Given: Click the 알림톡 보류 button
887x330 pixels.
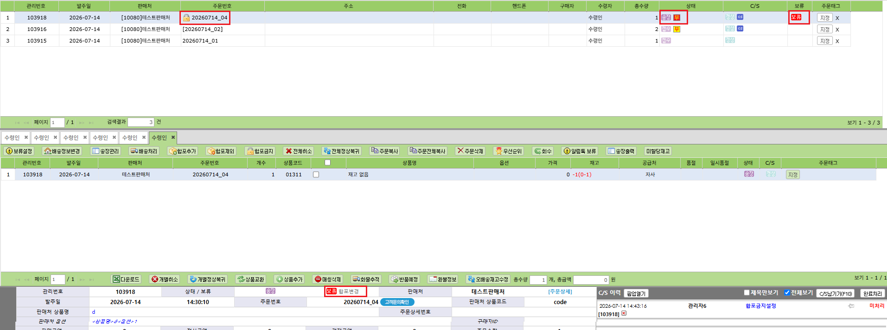Looking at the screenshot, I should 580,151.
